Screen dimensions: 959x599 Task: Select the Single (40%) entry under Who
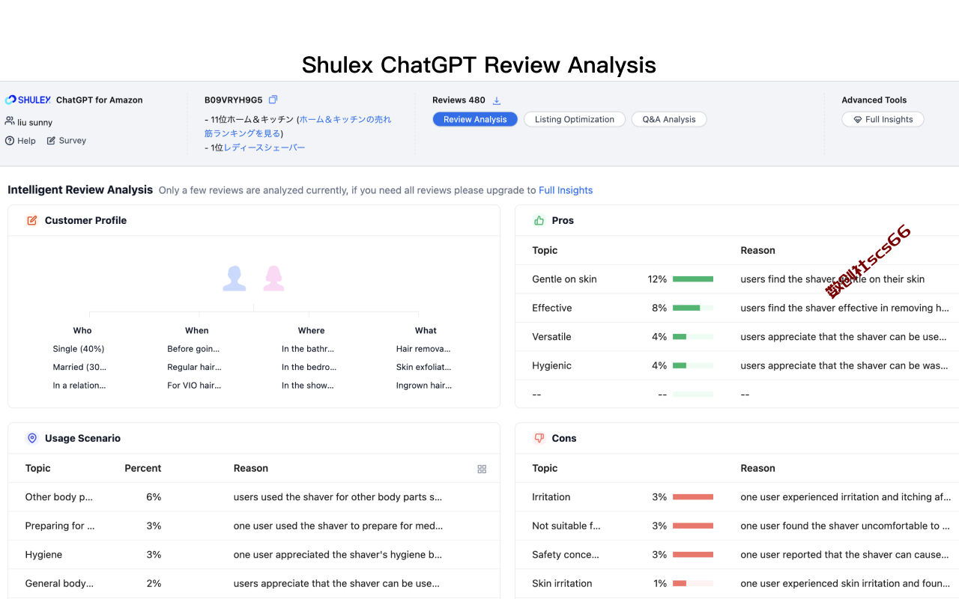79,349
